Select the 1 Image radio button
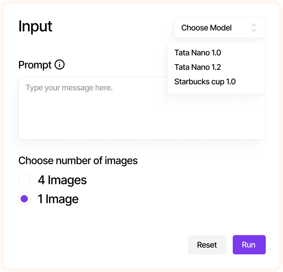 [x=24, y=199]
